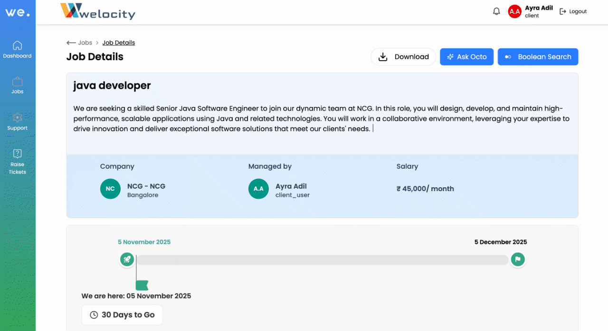
Task: Go back to Jobs via breadcrumb
Action: click(80, 43)
